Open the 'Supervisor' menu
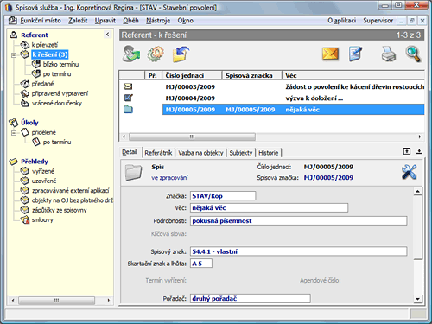Image resolution: width=432 pixels, height=324 pixels. tap(378, 21)
